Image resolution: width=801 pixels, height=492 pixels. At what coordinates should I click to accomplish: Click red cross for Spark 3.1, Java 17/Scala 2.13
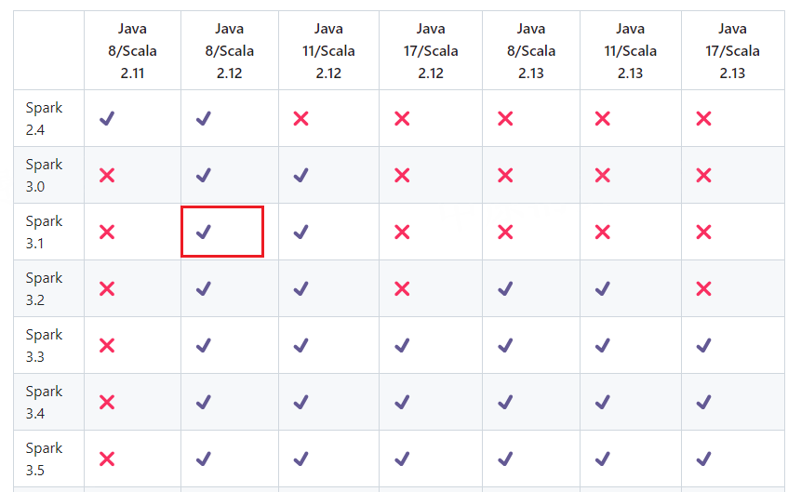coord(703,232)
